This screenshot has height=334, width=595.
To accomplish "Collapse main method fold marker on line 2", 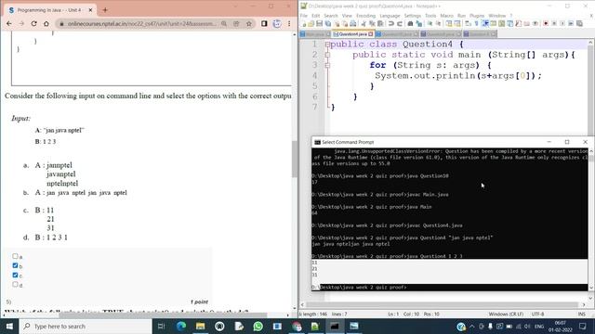I will pos(327,55).
